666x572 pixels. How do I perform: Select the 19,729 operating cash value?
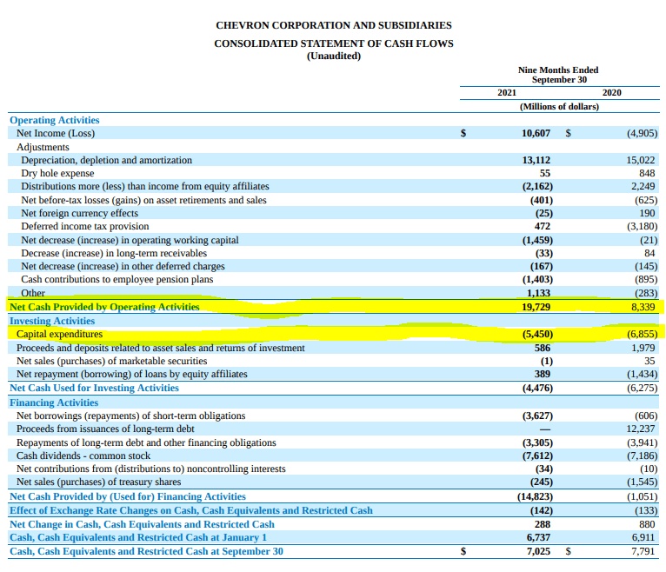[x=536, y=307]
